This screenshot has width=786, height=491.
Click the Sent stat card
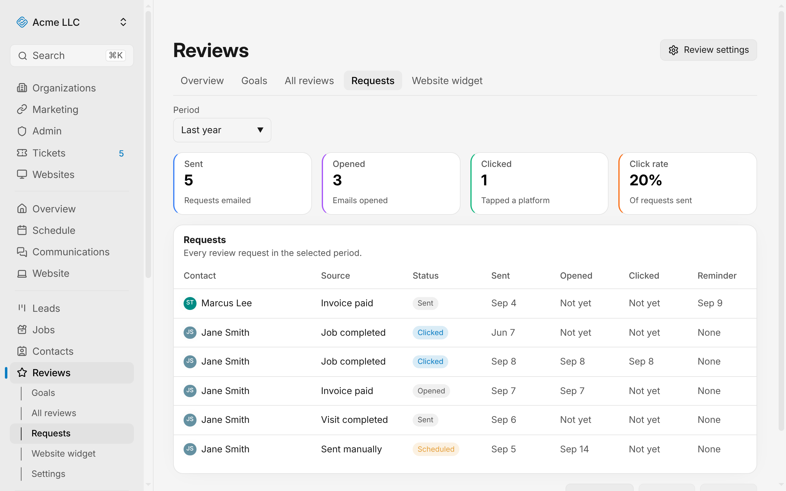point(242,184)
